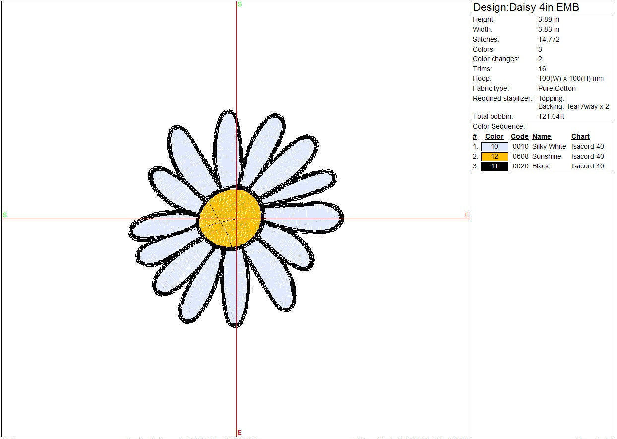The height and width of the screenshot is (439, 617).
Task: Click the underlined Color column header
Action: [x=494, y=137]
